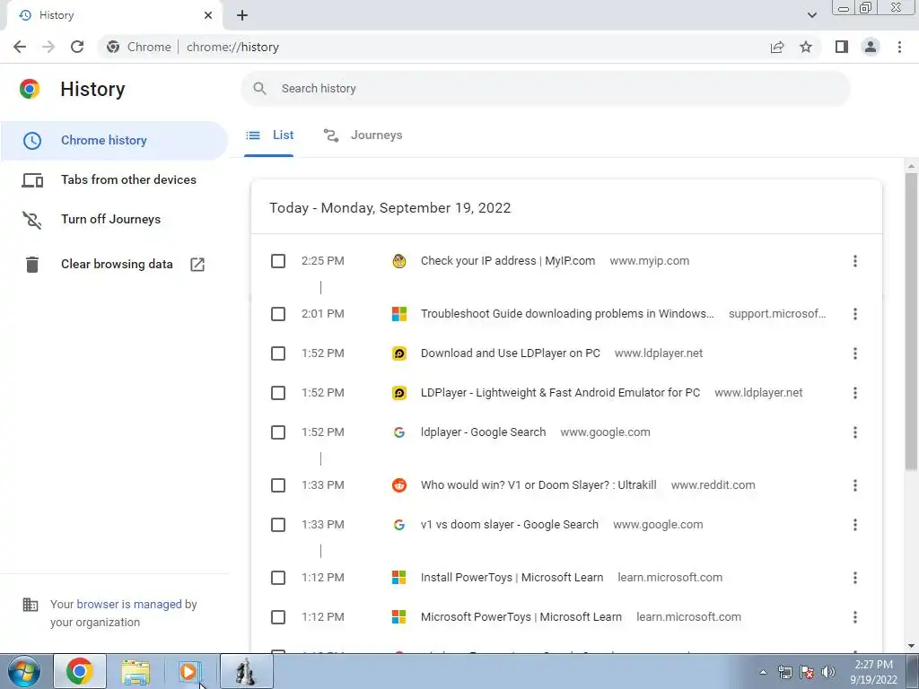Open more actions for Download and Use LDPlayer
Screen dimensions: 919x689
[x=855, y=353]
